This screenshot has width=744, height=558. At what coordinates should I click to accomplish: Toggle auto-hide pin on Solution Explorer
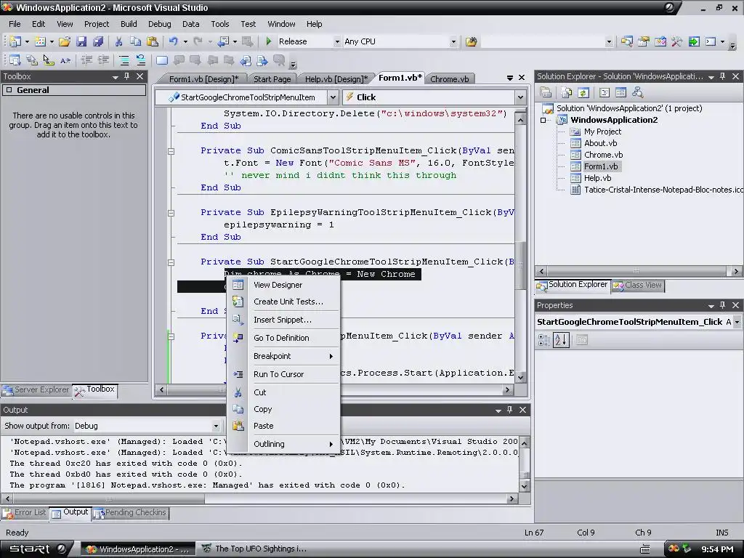click(x=723, y=76)
